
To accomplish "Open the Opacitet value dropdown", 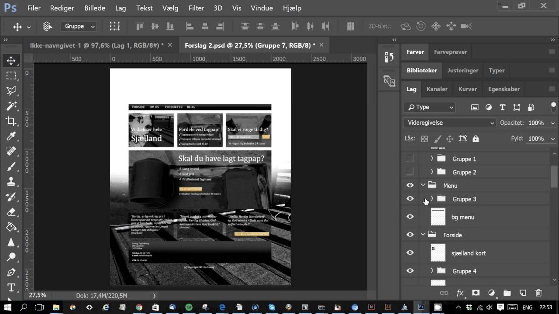I will pos(552,123).
